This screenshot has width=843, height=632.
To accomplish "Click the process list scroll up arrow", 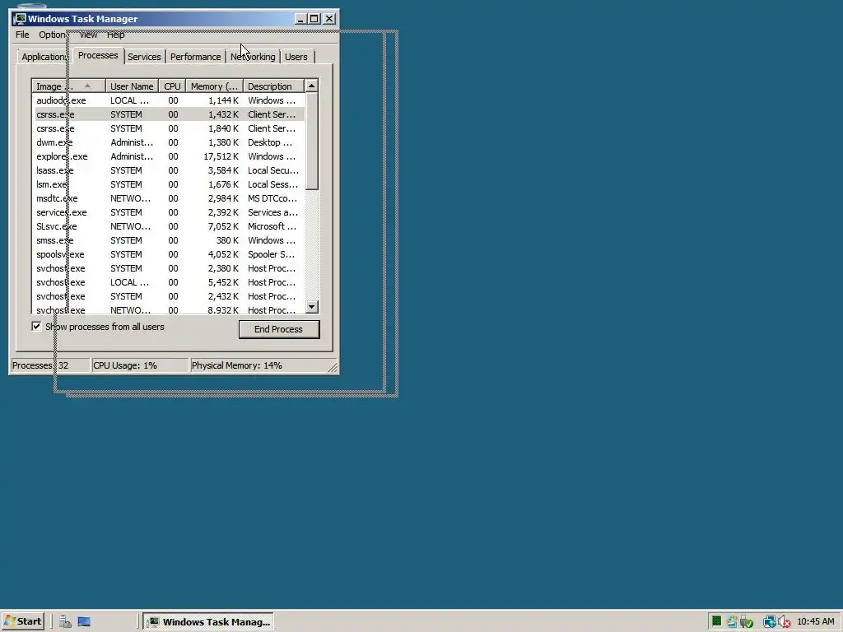I will click(311, 86).
